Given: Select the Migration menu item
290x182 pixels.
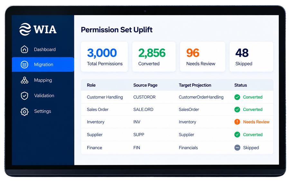Looking at the screenshot, I should coord(43,65).
